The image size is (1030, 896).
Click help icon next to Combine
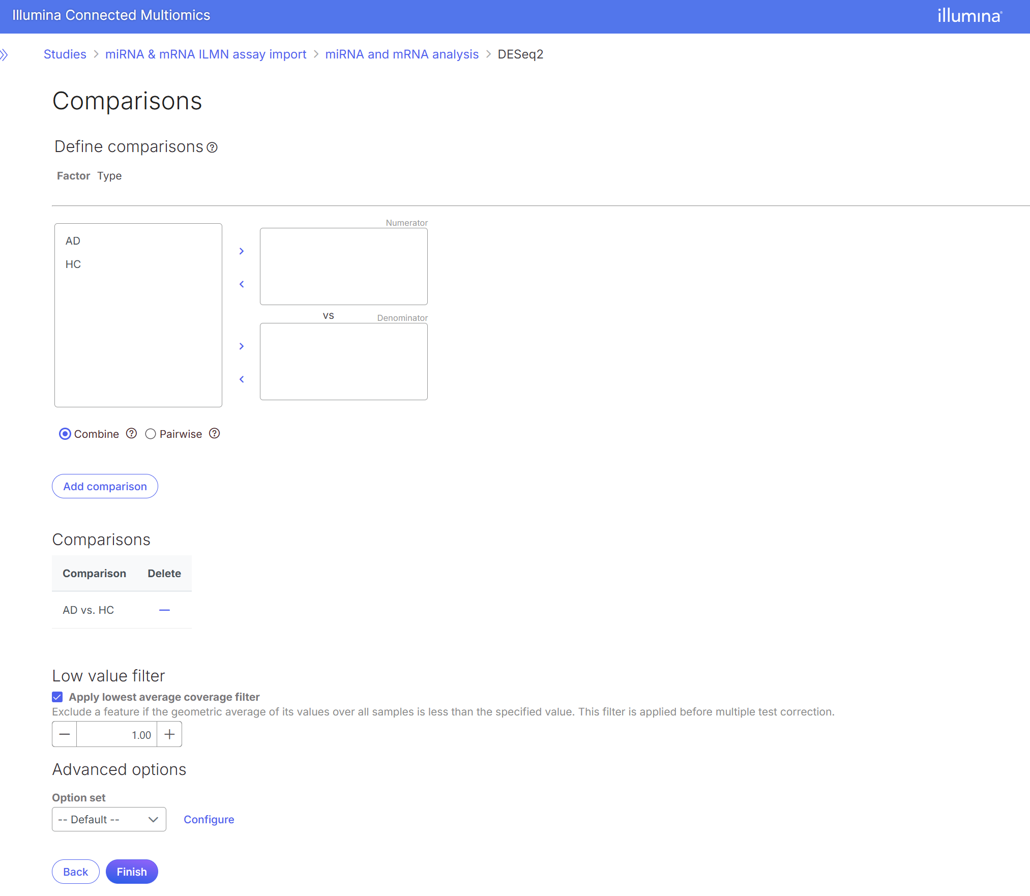[x=132, y=433]
